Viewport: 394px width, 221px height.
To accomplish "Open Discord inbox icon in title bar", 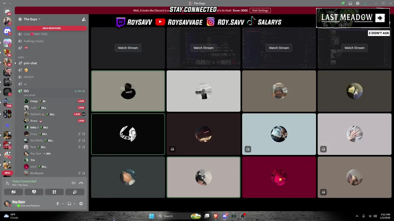I will [x=350, y=3].
